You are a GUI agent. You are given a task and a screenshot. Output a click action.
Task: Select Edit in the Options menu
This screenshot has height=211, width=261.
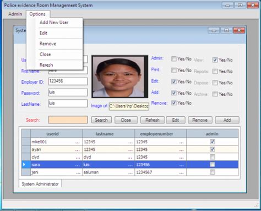click(44, 33)
